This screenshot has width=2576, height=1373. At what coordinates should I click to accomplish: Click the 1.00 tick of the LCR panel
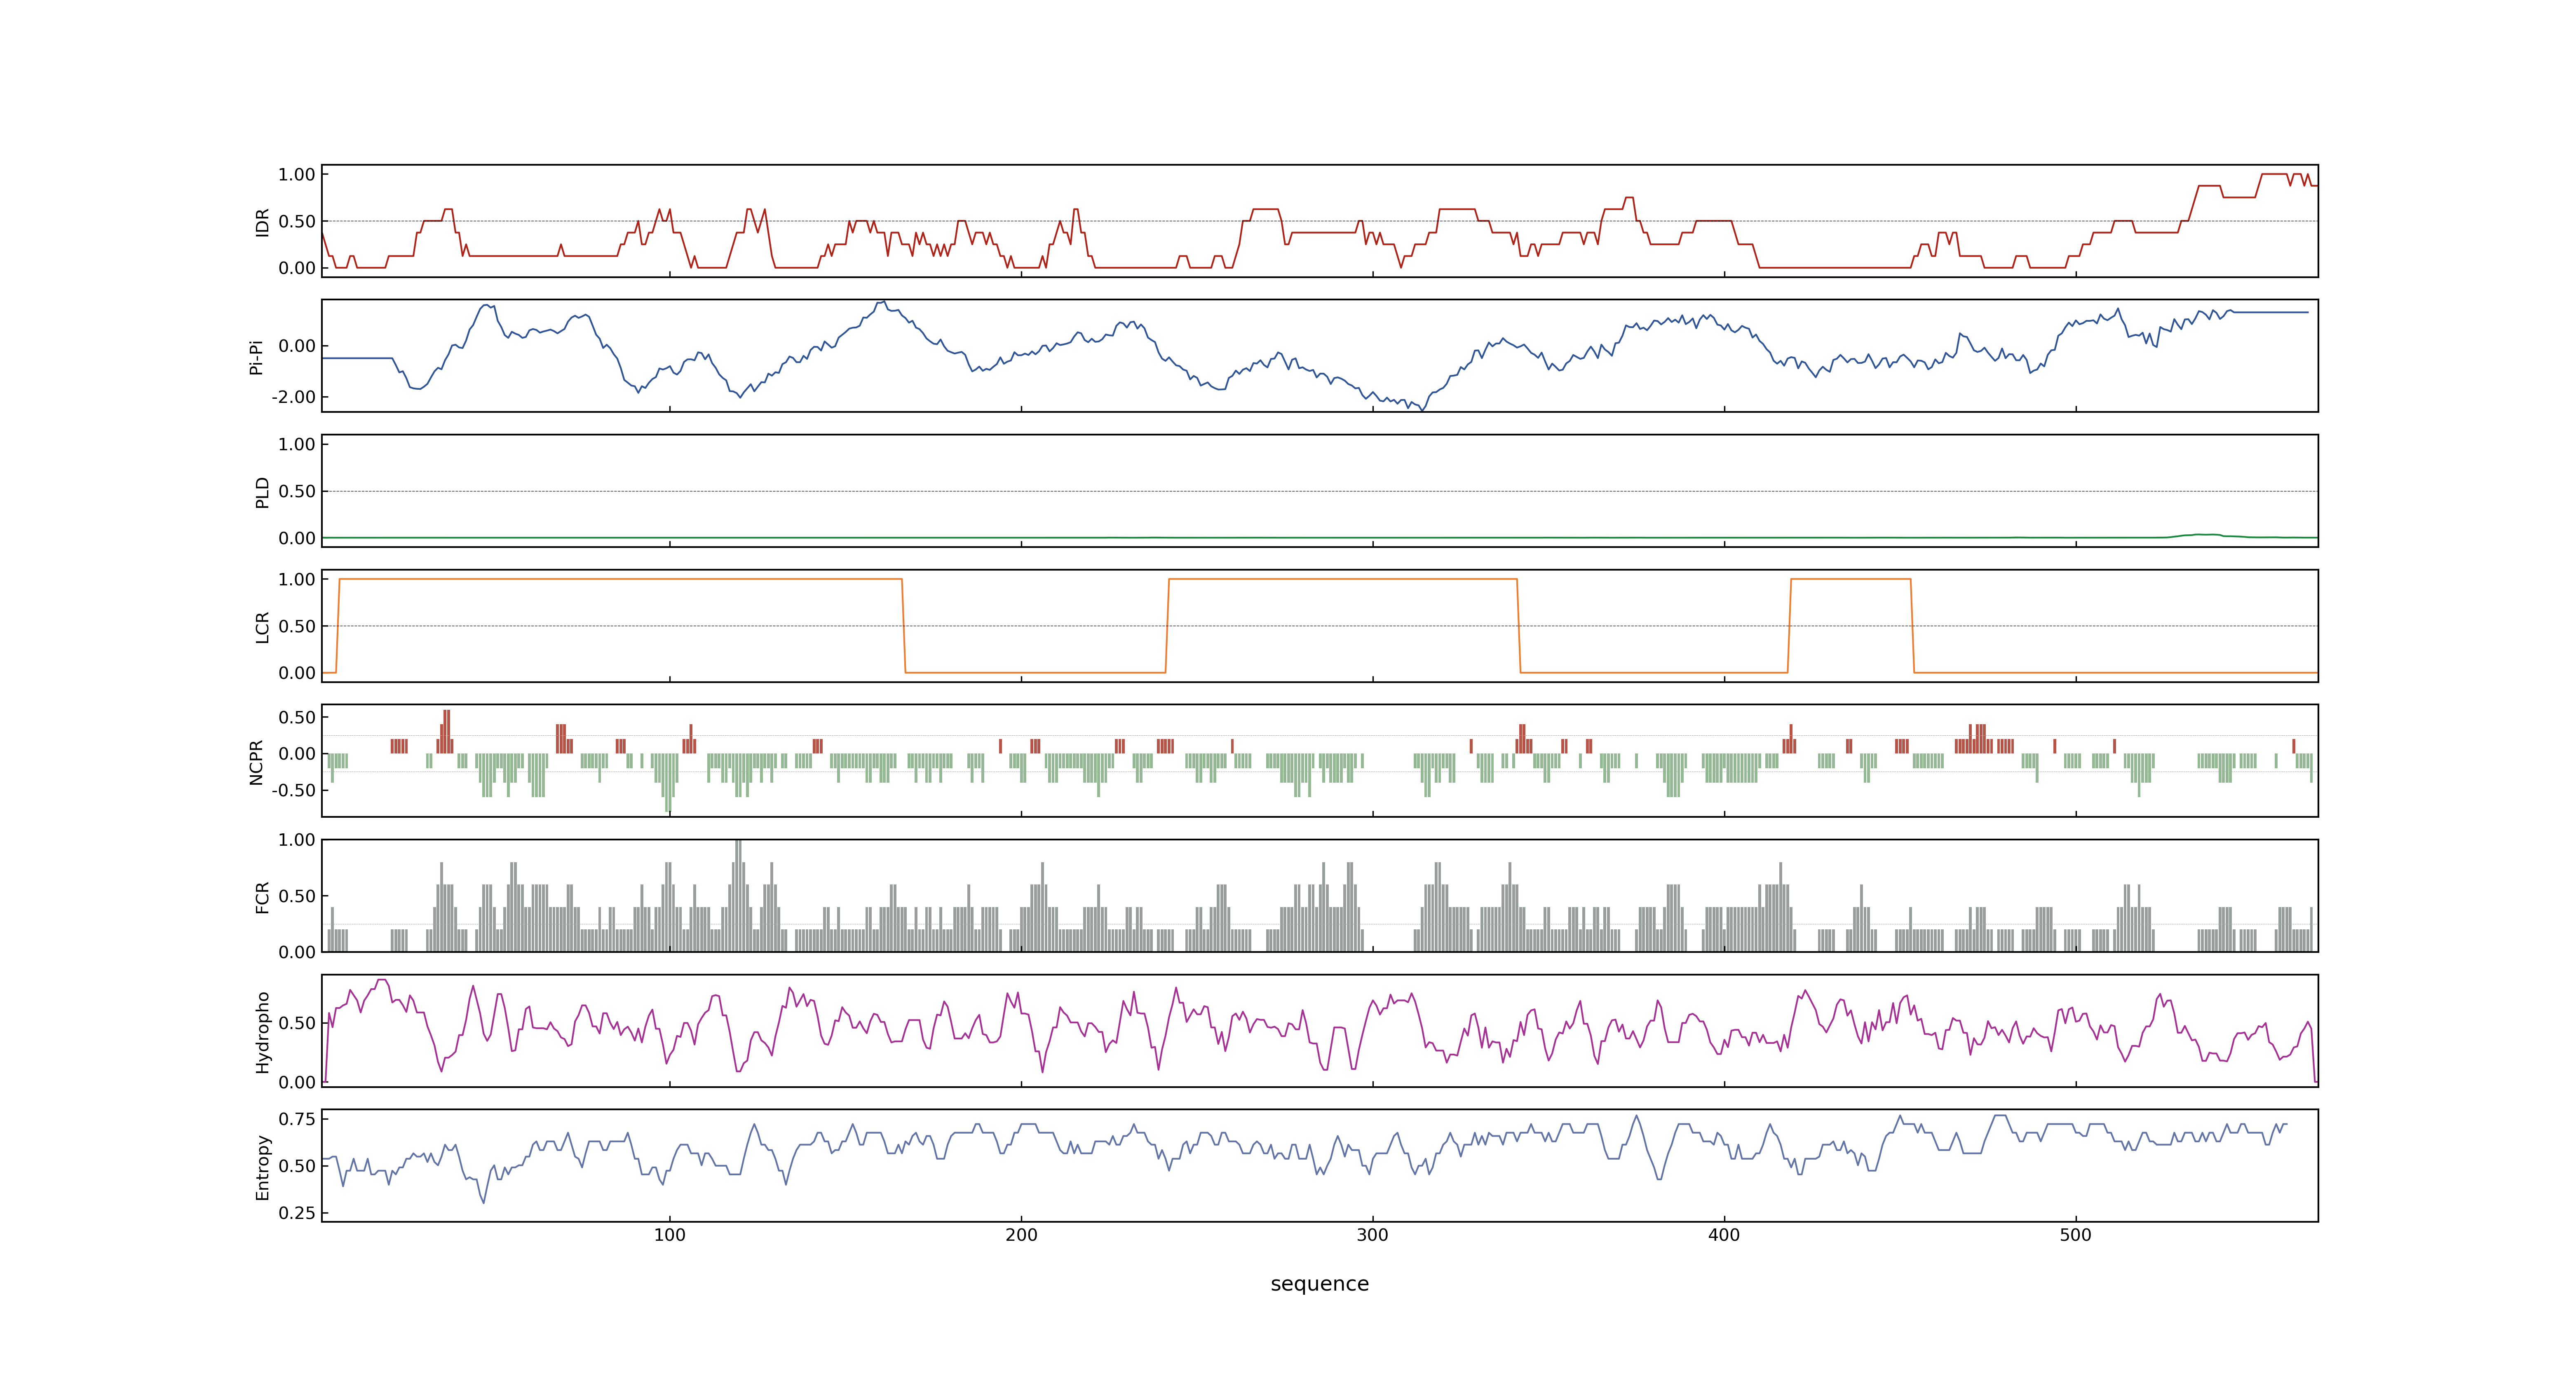tap(297, 580)
